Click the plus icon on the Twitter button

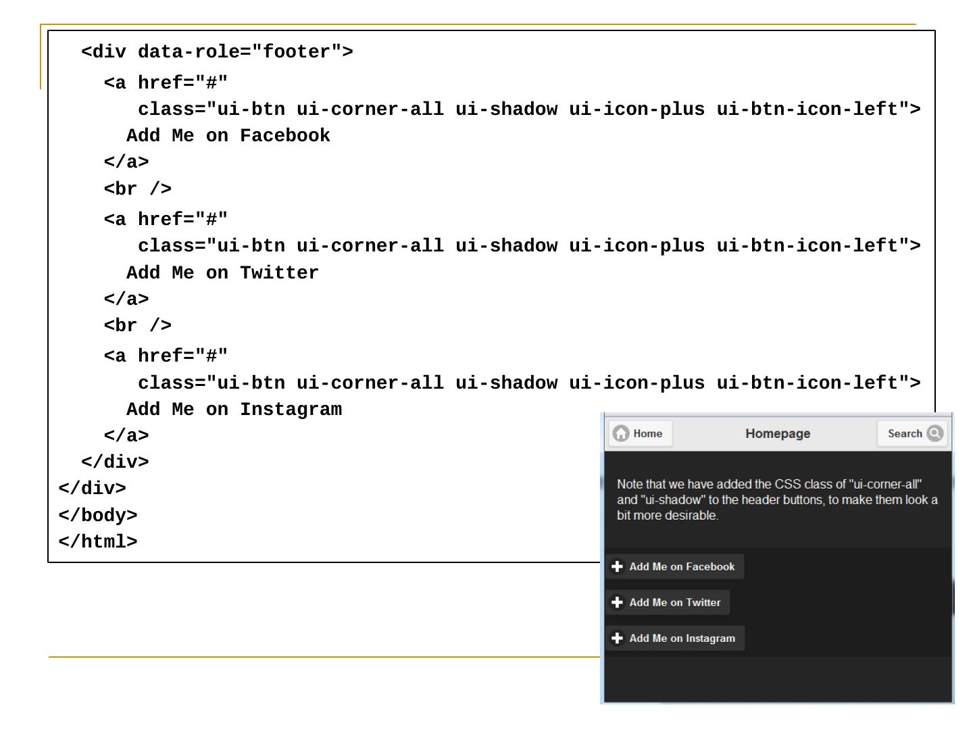click(x=617, y=602)
